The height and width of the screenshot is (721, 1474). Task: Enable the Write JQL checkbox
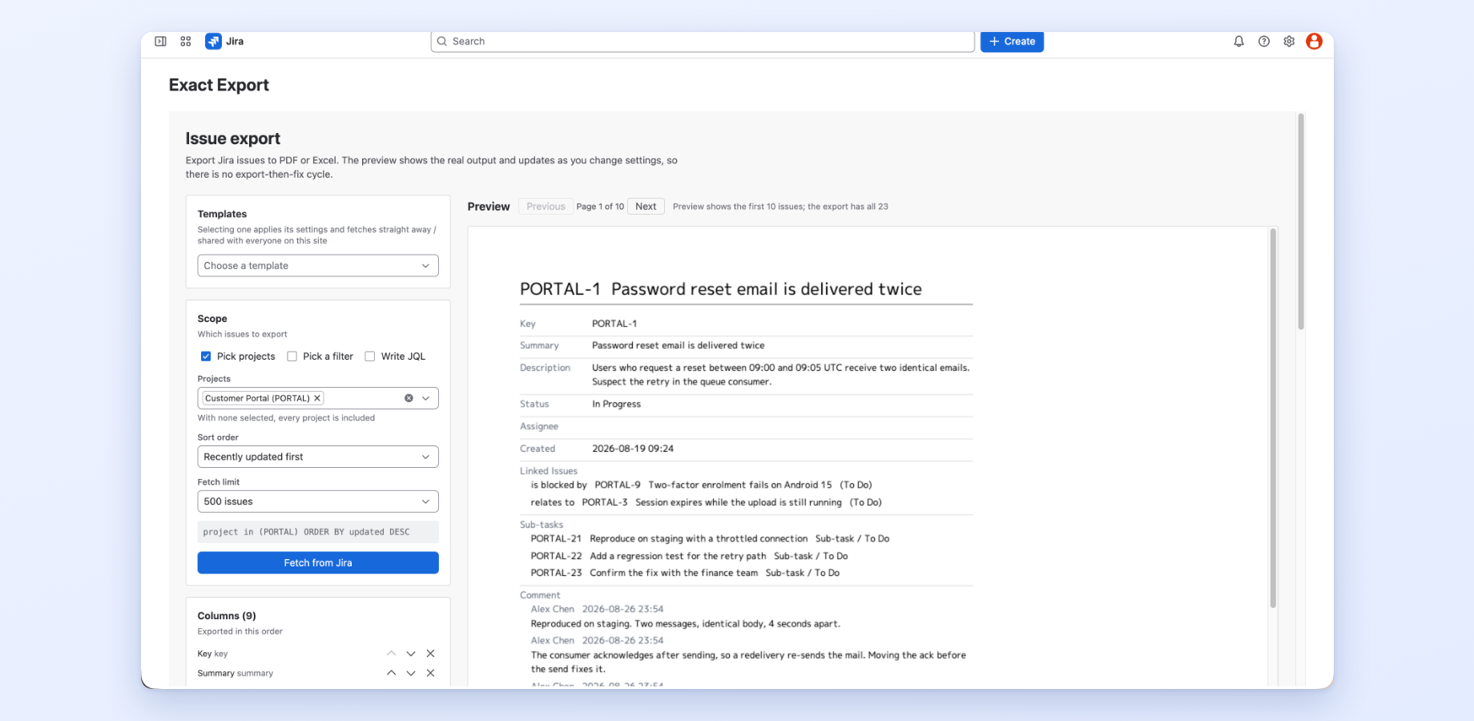(370, 356)
